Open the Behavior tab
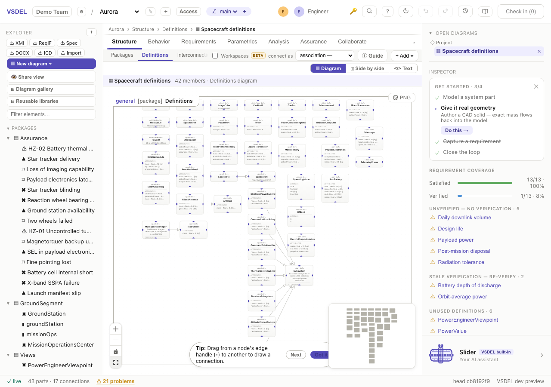 pyautogui.click(x=159, y=42)
